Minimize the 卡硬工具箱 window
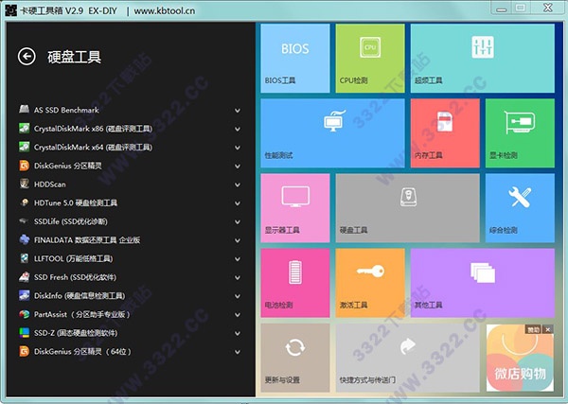This screenshot has height=404, width=568. click(502, 9)
